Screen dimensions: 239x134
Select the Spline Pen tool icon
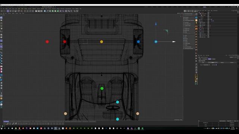(47, 11)
